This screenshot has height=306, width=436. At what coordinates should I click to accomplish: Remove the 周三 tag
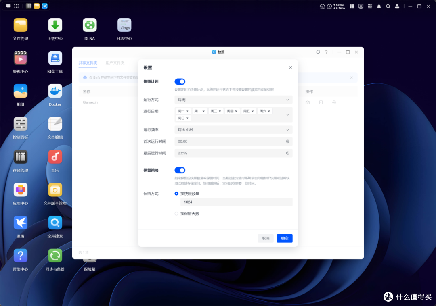click(220, 111)
